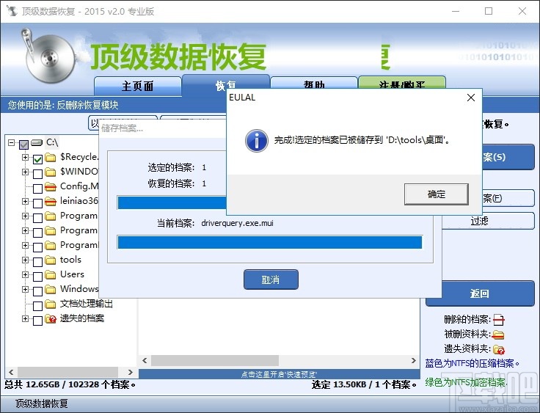Click the driverquery.exe.mui file name
Image resolution: width=540 pixels, height=413 pixels.
tap(237, 223)
